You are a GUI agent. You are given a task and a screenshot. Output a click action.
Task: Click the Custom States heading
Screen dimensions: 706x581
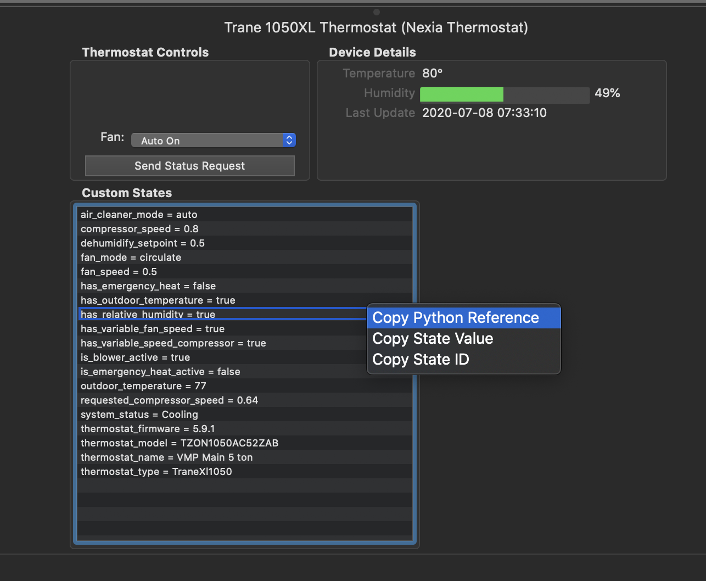tap(127, 193)
